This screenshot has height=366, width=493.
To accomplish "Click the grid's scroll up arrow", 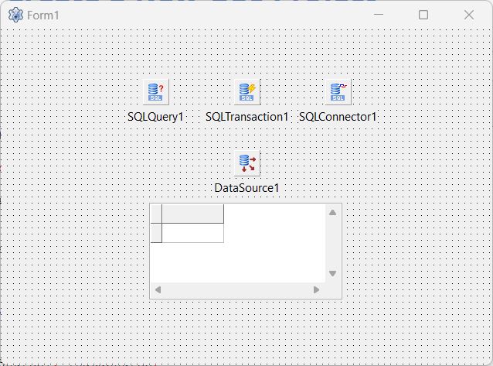I will click(x=333, y=212).
